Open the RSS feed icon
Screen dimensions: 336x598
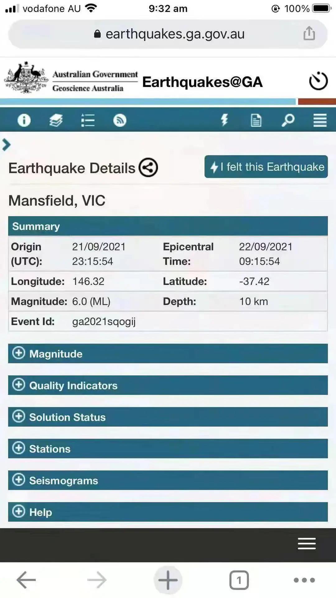click(x=120, y=120)
